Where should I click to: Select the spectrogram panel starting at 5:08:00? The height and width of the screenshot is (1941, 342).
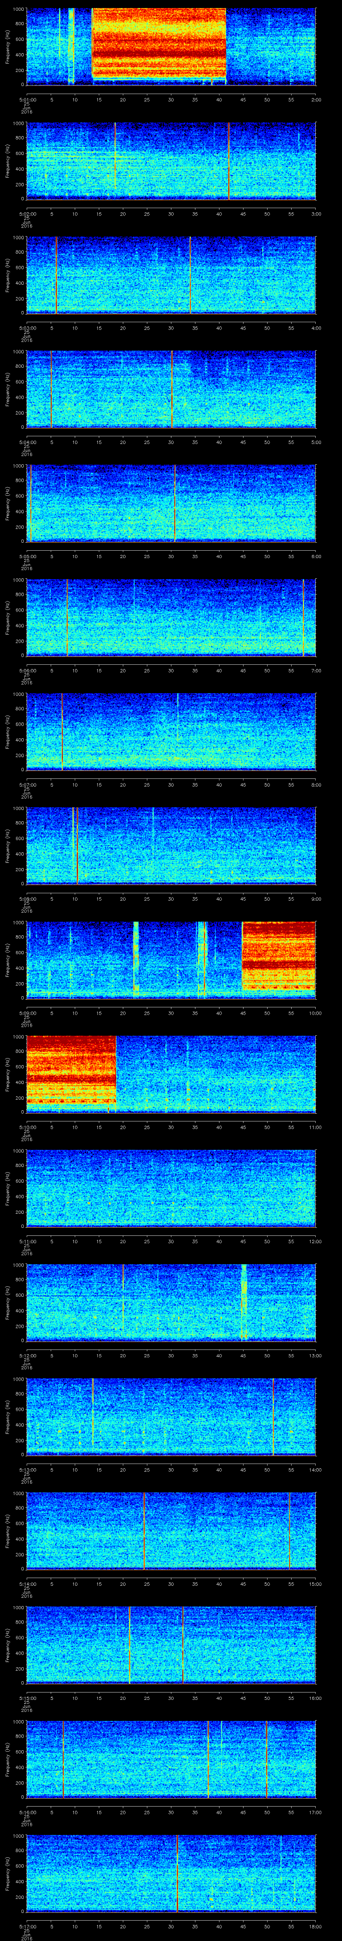coord(171,845)
